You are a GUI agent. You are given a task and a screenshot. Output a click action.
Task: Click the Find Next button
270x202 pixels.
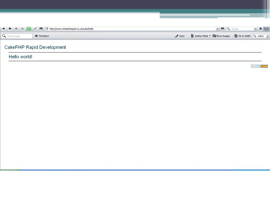42,36
